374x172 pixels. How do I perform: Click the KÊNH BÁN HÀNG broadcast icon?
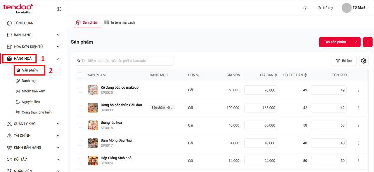9,148
